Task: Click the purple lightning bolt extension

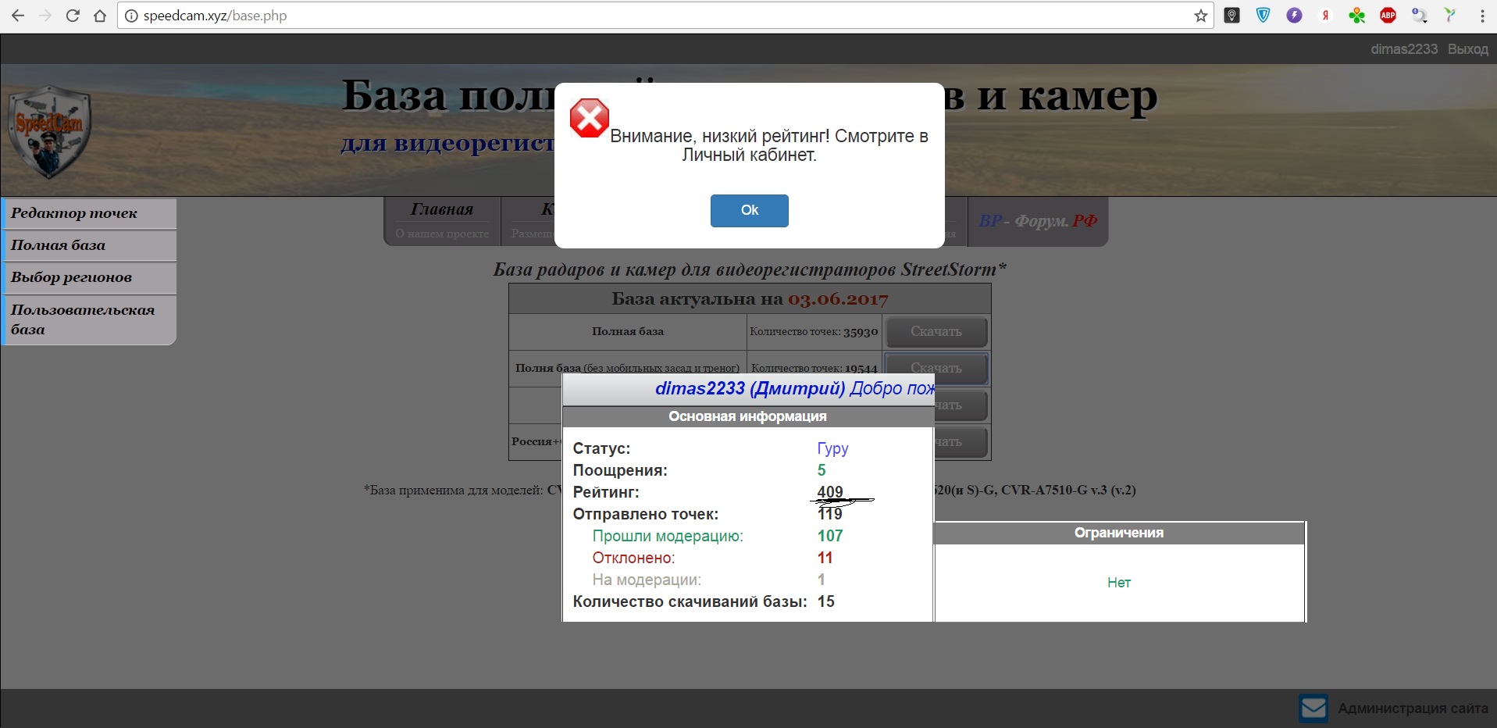Action: pyautogui.click(x=1294, y=16)
